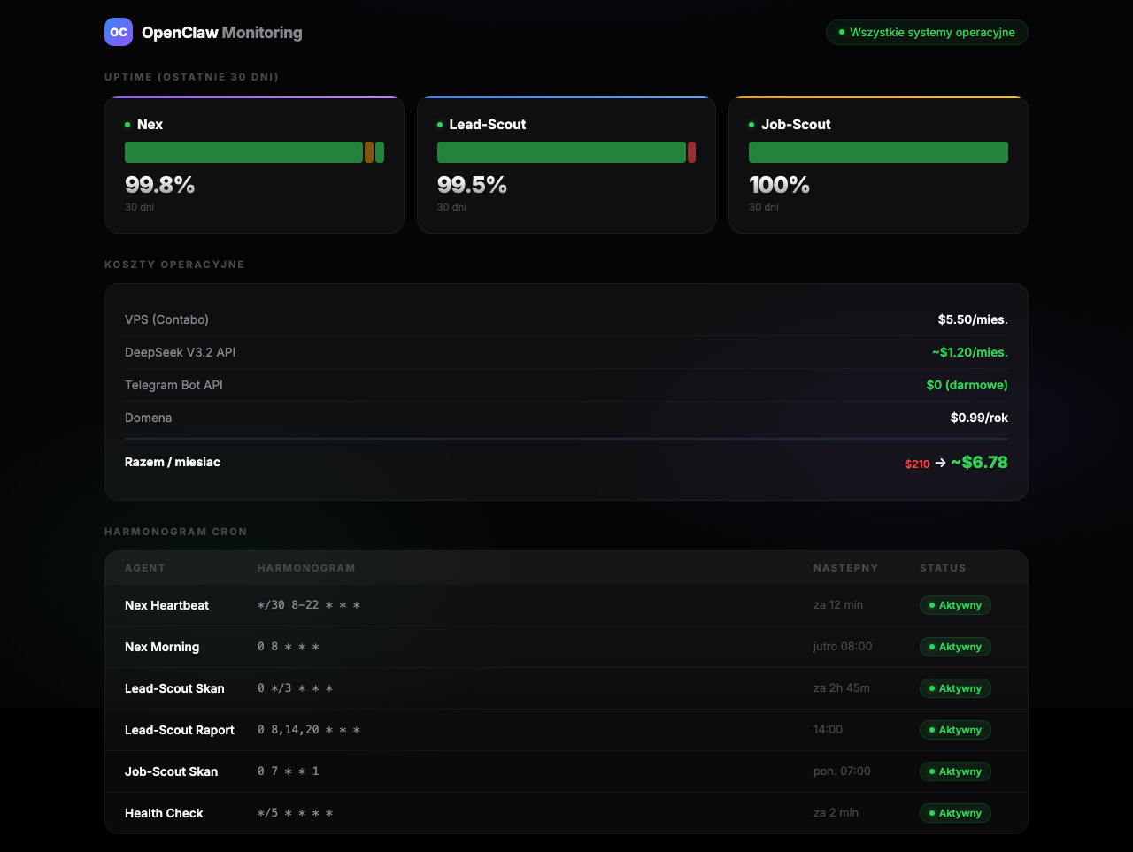
Task: Click the HARMONOGRAM column header
Action: point(306,568)
